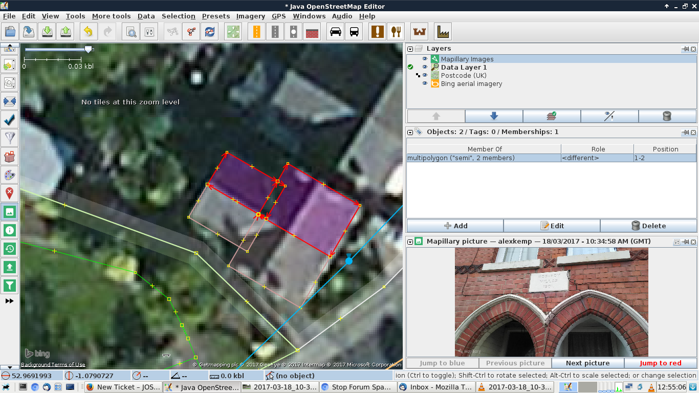Open the Presets menu

(215, 16)
